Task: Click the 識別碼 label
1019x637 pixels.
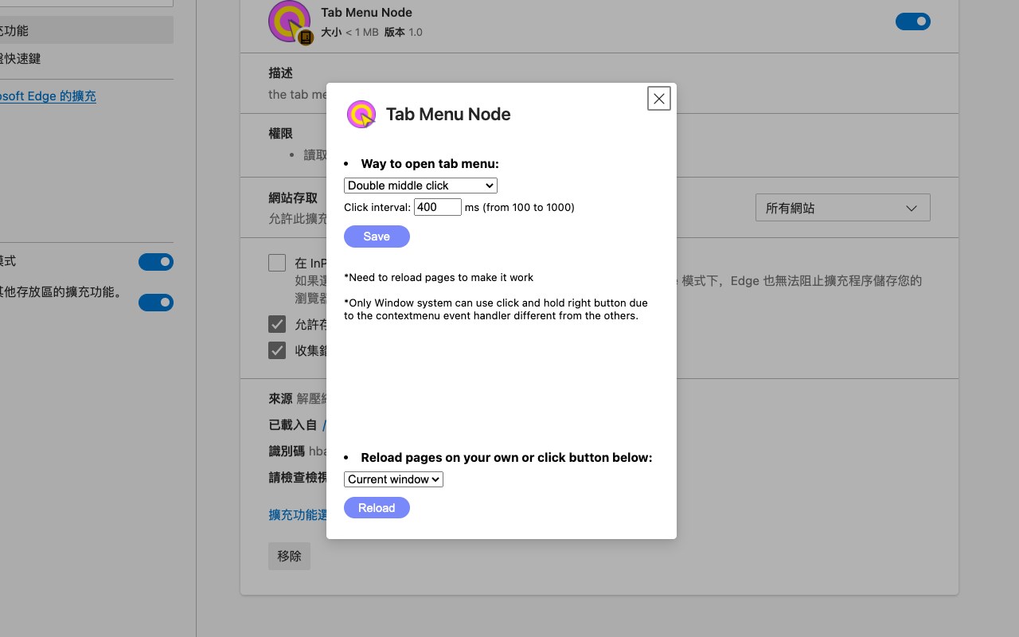Action: pyautogui.click(x=287, y=451)
